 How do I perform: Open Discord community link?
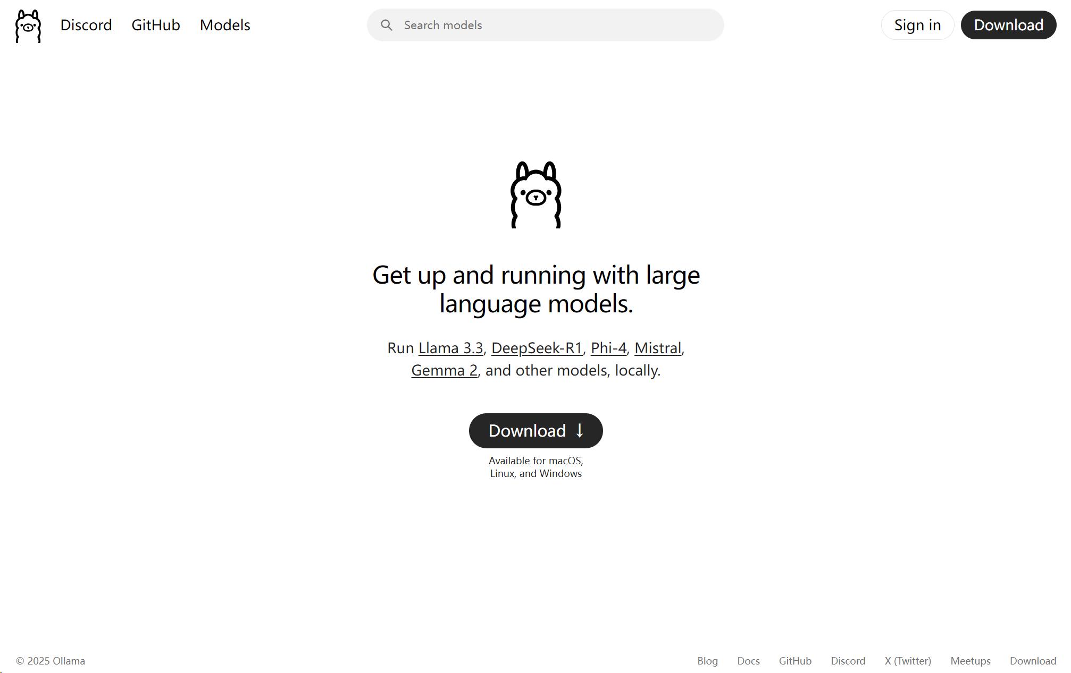[86, 25]
